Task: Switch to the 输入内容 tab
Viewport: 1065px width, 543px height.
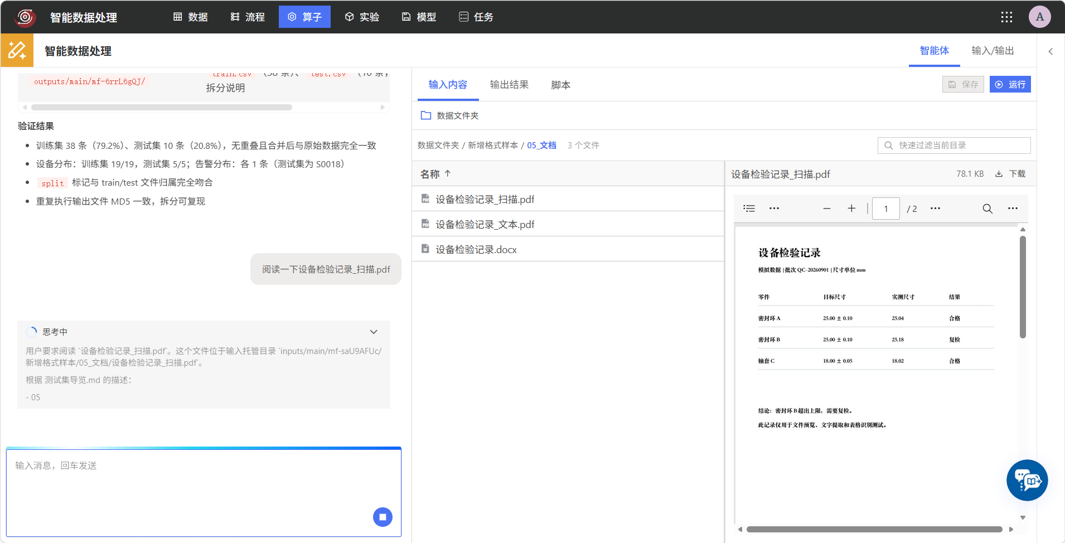Action: (x=448, y=85)
